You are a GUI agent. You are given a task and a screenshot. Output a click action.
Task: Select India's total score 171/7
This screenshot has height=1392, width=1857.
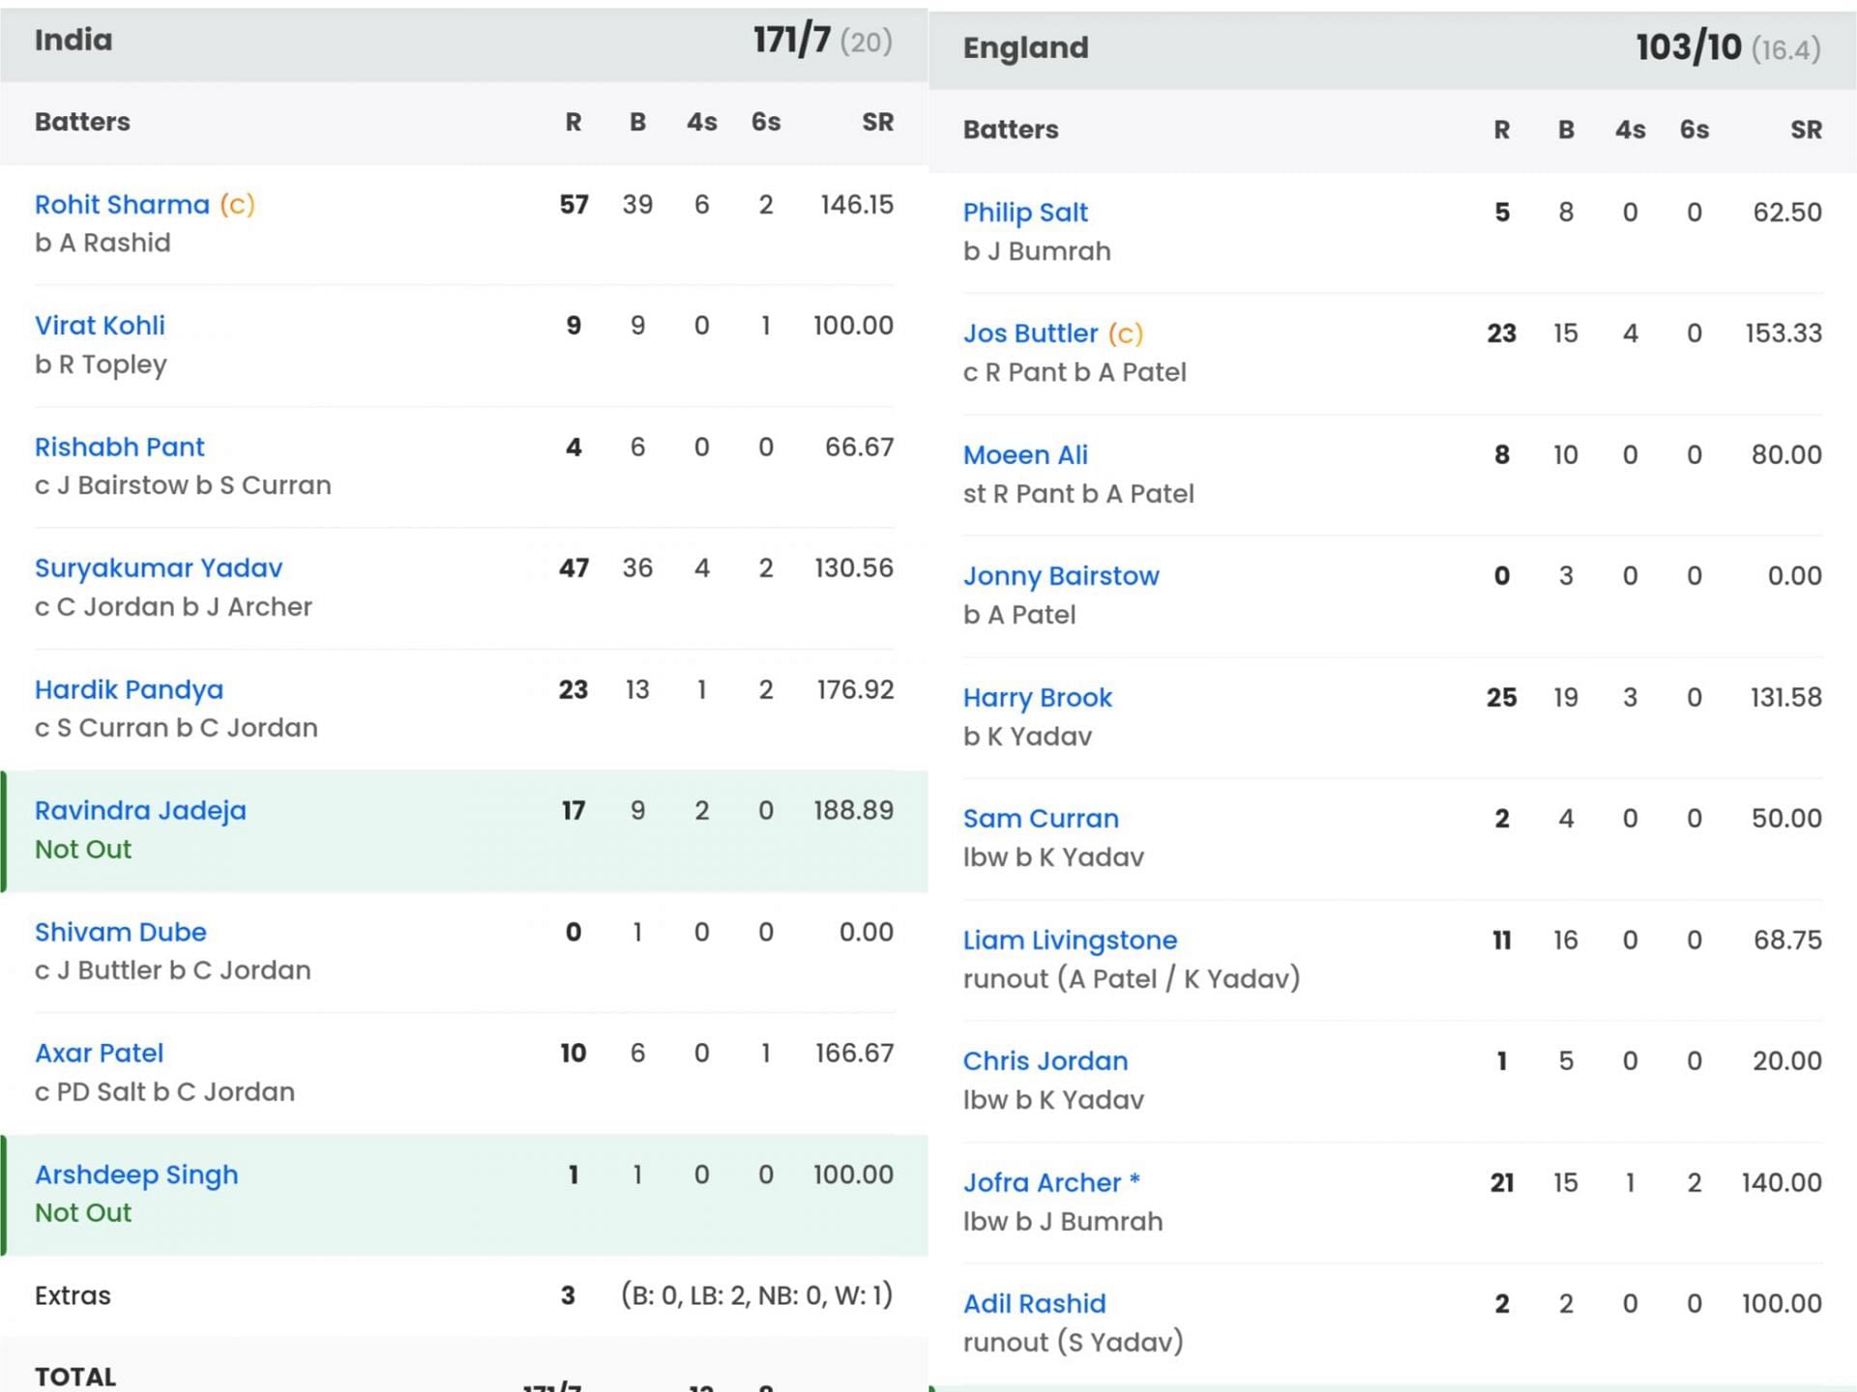792,41
